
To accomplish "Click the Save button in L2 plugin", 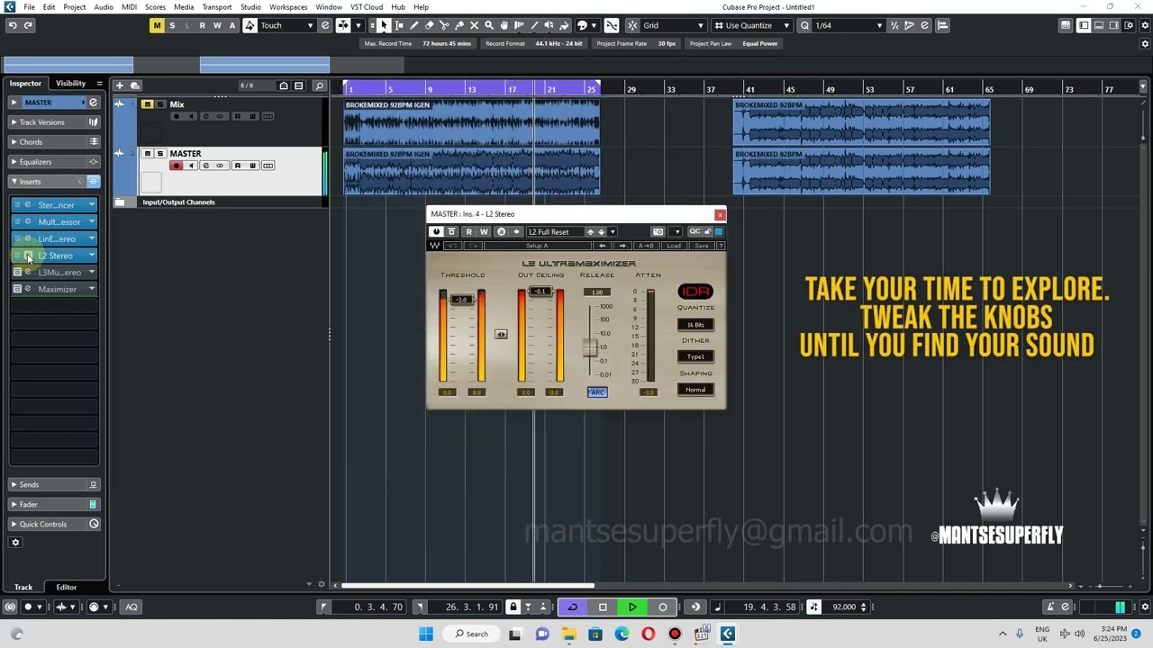I will [x=702, y=246].
